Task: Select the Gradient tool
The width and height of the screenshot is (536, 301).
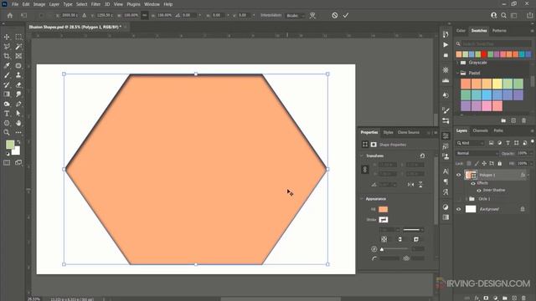Action: (7, 94)
